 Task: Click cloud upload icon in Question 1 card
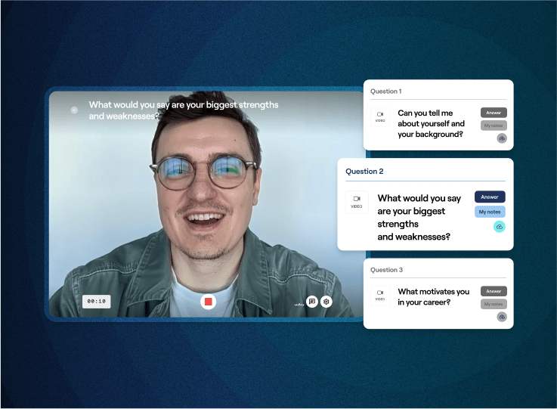(502, 138)
